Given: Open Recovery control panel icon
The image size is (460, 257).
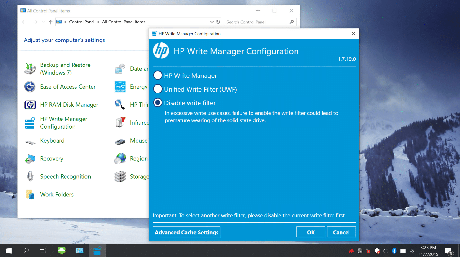Looking at the screenshot, I should coord(30,159).
